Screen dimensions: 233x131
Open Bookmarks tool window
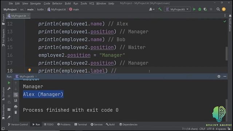tap(3, 112)
